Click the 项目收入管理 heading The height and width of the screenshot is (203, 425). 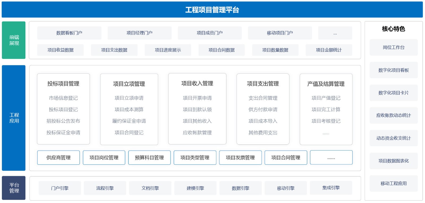pyautogui.click(x=197, y=83)
